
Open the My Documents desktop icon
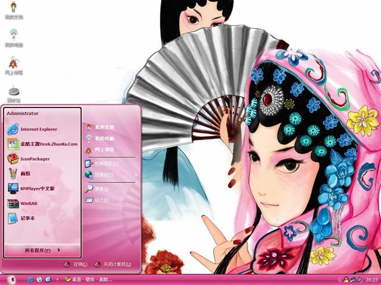tap(14, 10)
